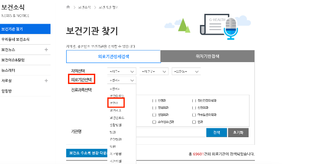Click the G-HEALTH newspaper microphone illustration
Viewport: 313px width, 164px height.
pyautogui.click(x=219, y=26)
